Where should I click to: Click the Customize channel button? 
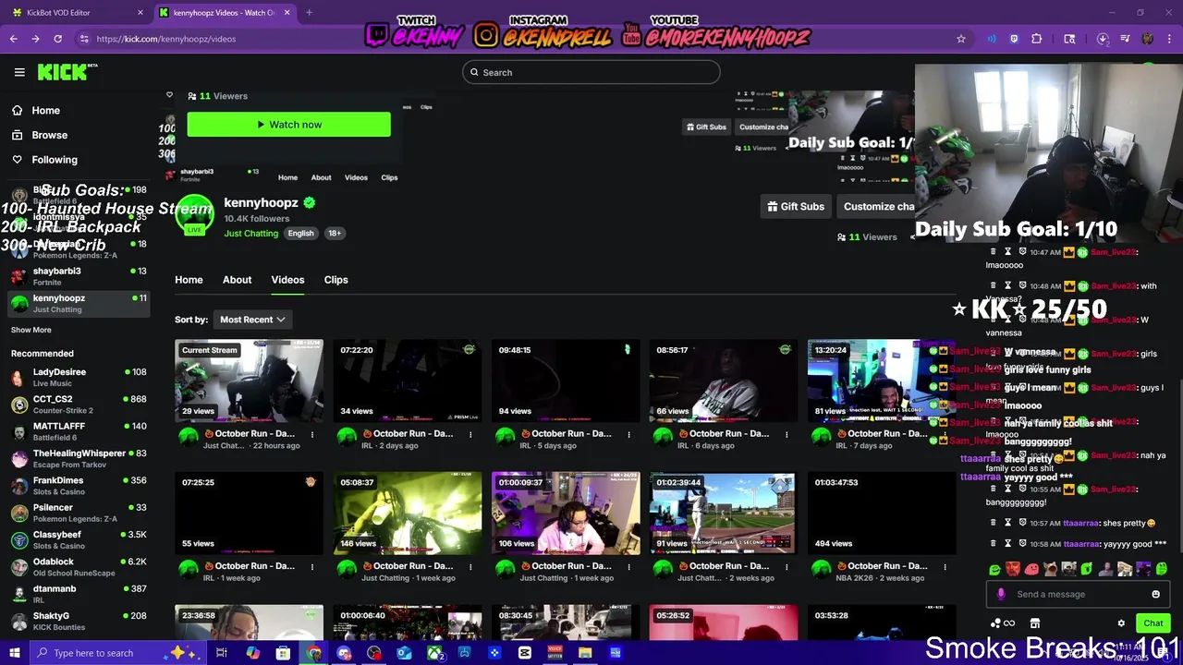click(x=878, y=206)
